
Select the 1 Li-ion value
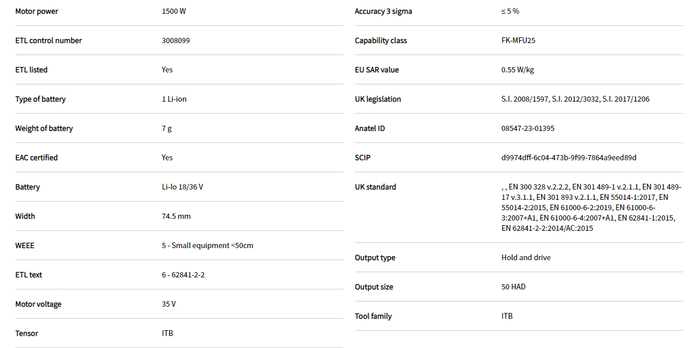click(174, 99)
